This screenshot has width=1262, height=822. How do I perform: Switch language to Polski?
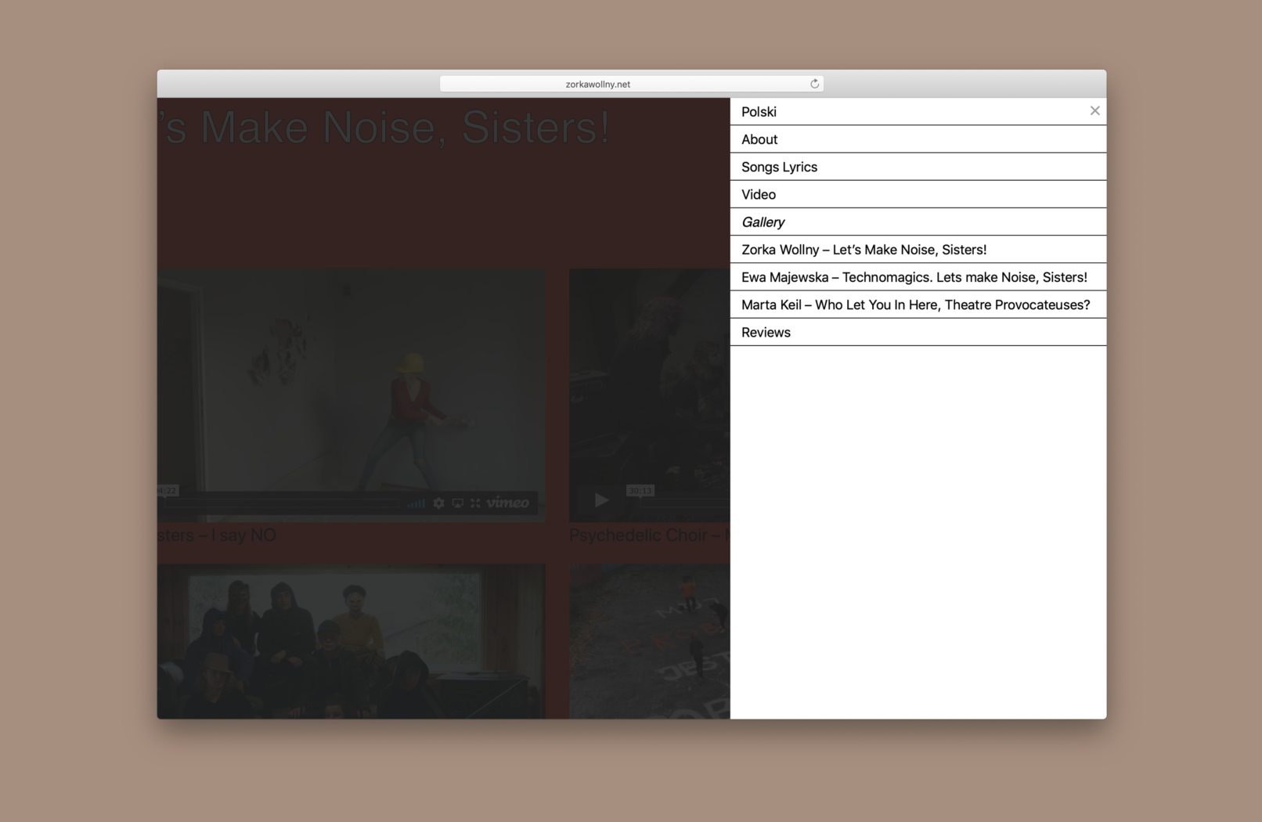coord(759,112)
